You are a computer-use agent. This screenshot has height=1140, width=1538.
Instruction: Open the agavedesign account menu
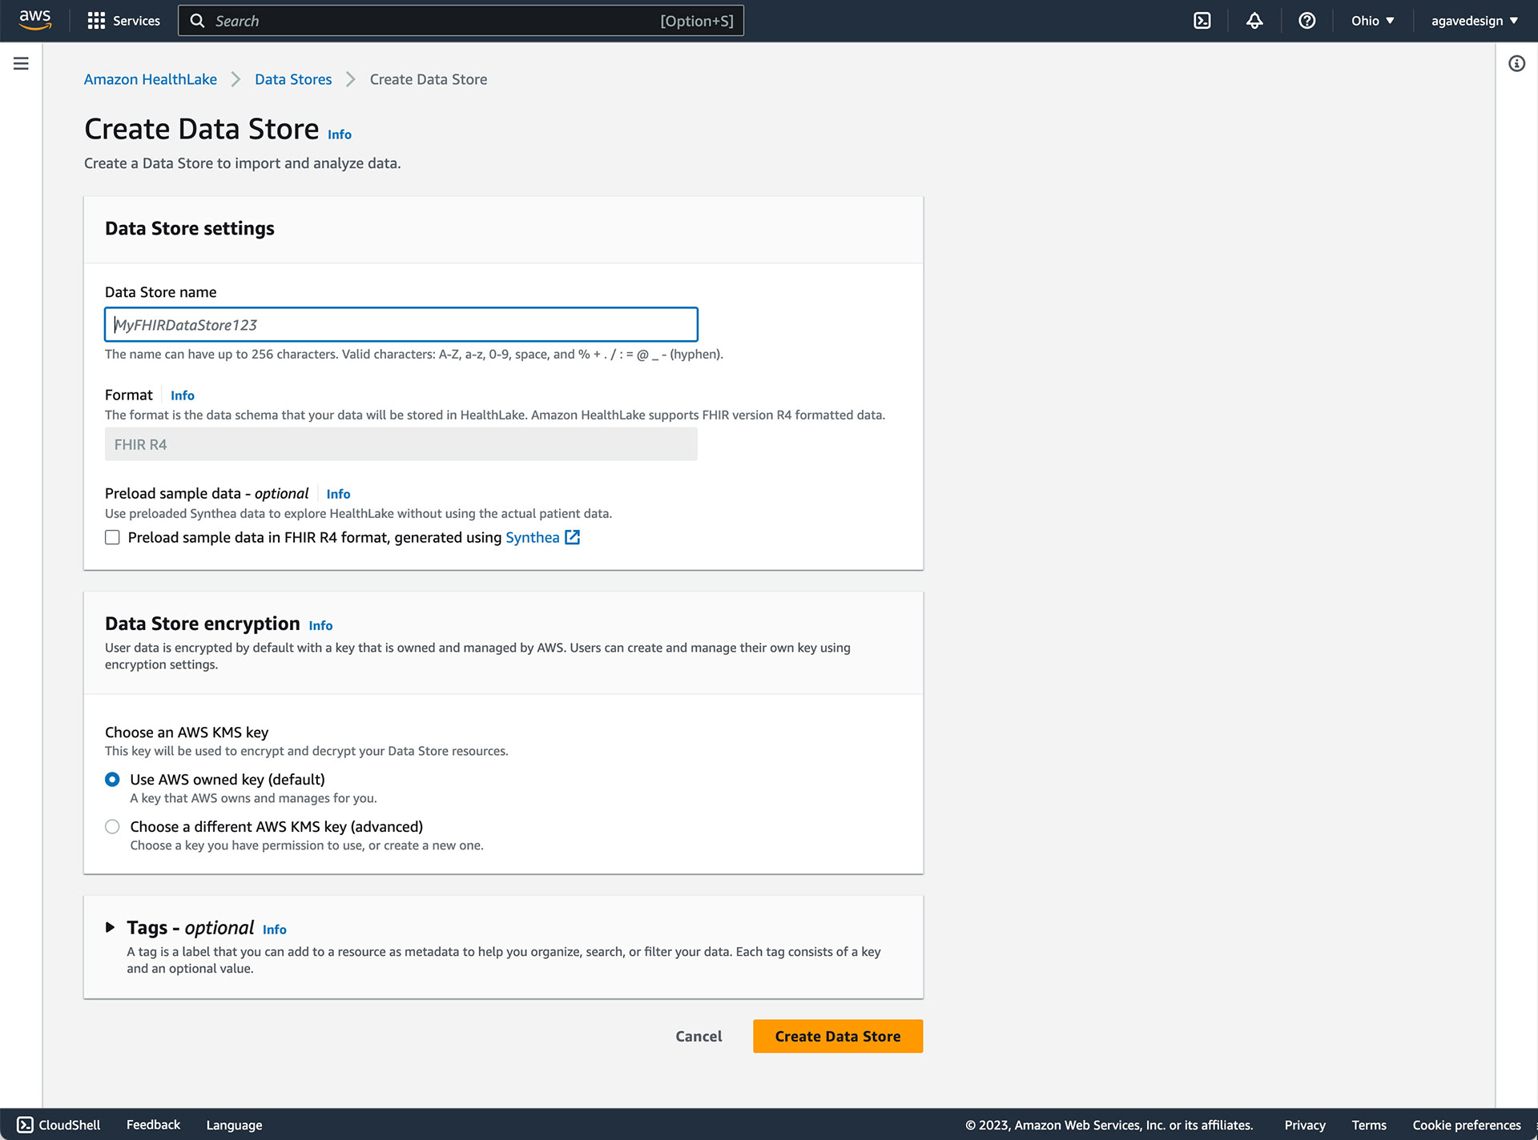point(1474,21)
